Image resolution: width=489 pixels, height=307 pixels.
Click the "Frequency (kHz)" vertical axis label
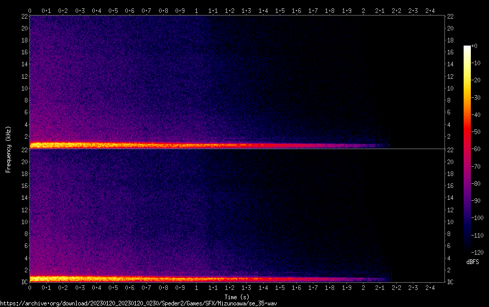point(8,149)
